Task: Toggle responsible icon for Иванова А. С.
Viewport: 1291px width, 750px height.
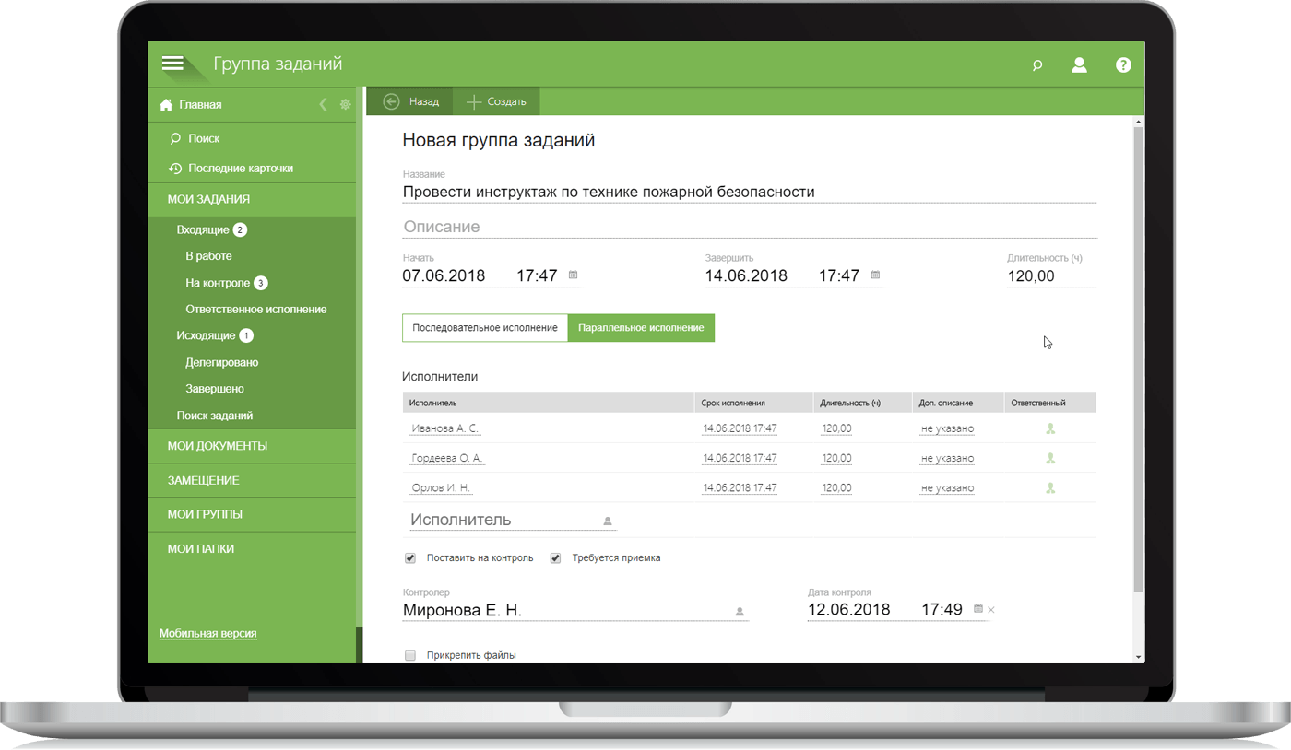Action: tap(1050, 428)
